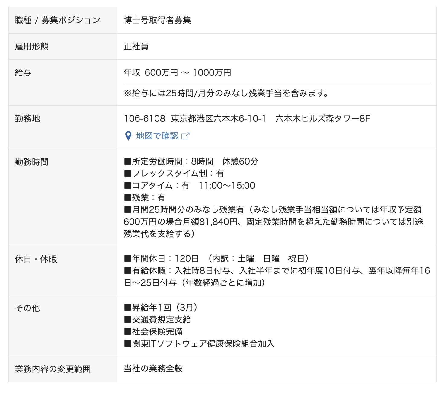Viewport: 442px width, 393px height.
Task: Click the 給与 row header
Action: pos(23,73)
